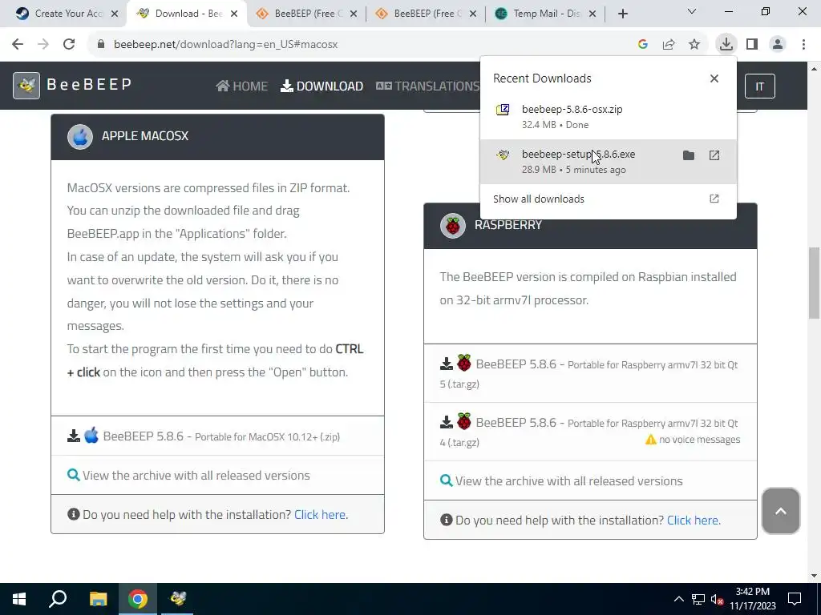
Task: Click the BeeBEEP logo icon in header
Action: (x=26, y=85)
